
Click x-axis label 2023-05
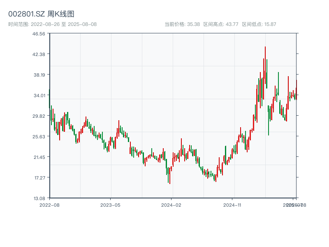[x=110, y=205]
